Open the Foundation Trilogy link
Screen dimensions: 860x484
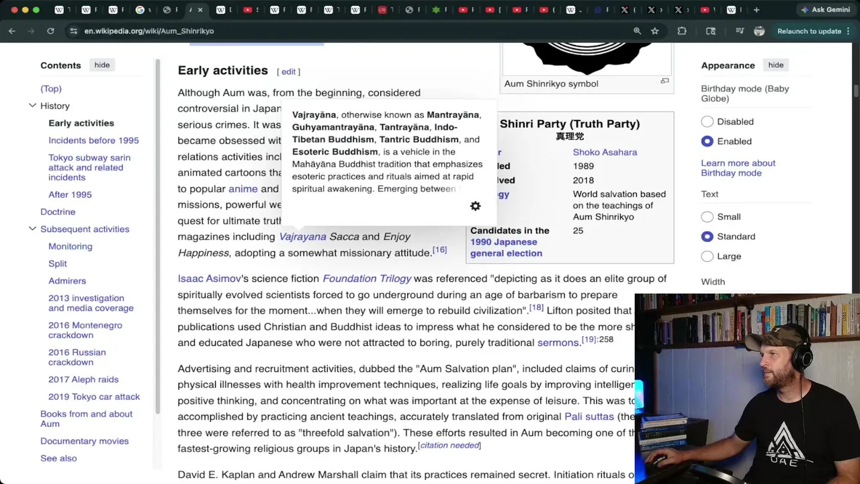(x=367, y=278)
